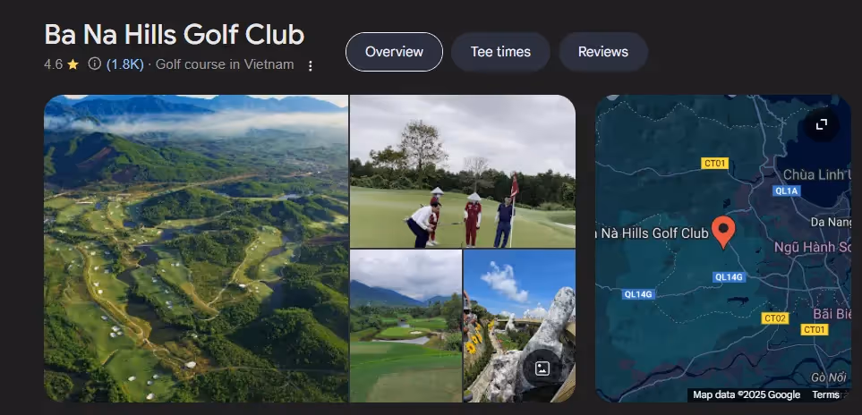The height and width of the screenshot is (415, 862).
Task: Click the Ba Na Hills Golf Club title
Action: pos(175,34)
